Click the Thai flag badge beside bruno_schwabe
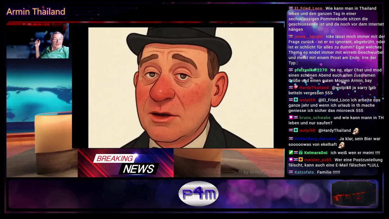Viewport: 389px width, 219px height. (x=296, y=117)
